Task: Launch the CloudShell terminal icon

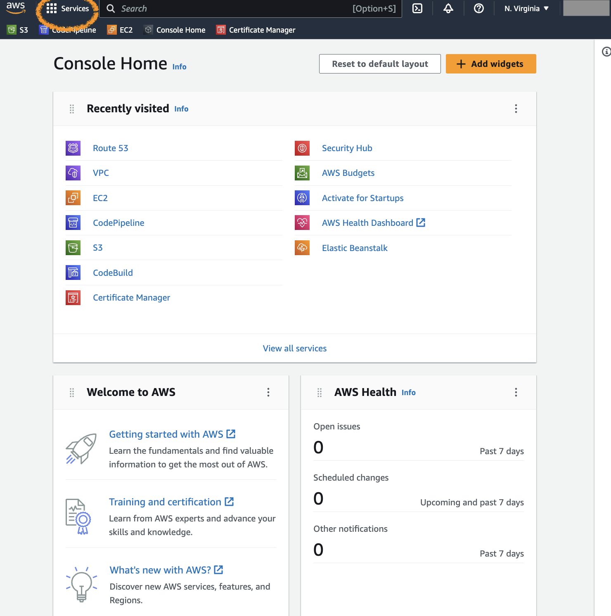Action: [417, 8]
